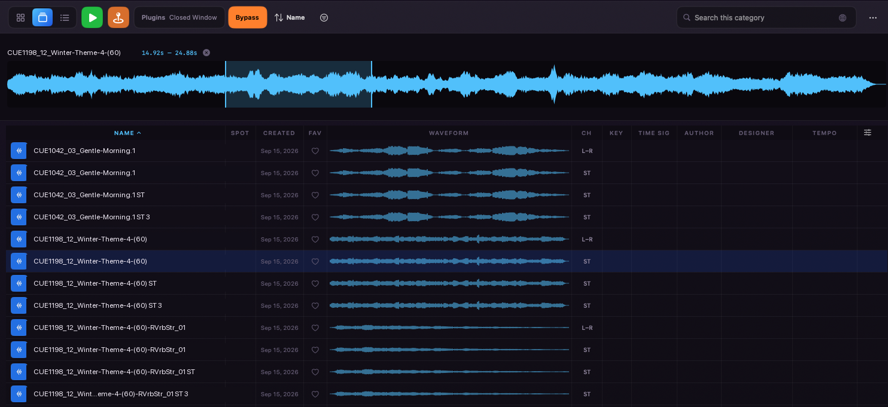Clear the 14.92s – 24.88s selection with the x
The image size is (888, 407).
tap(206, 53)
